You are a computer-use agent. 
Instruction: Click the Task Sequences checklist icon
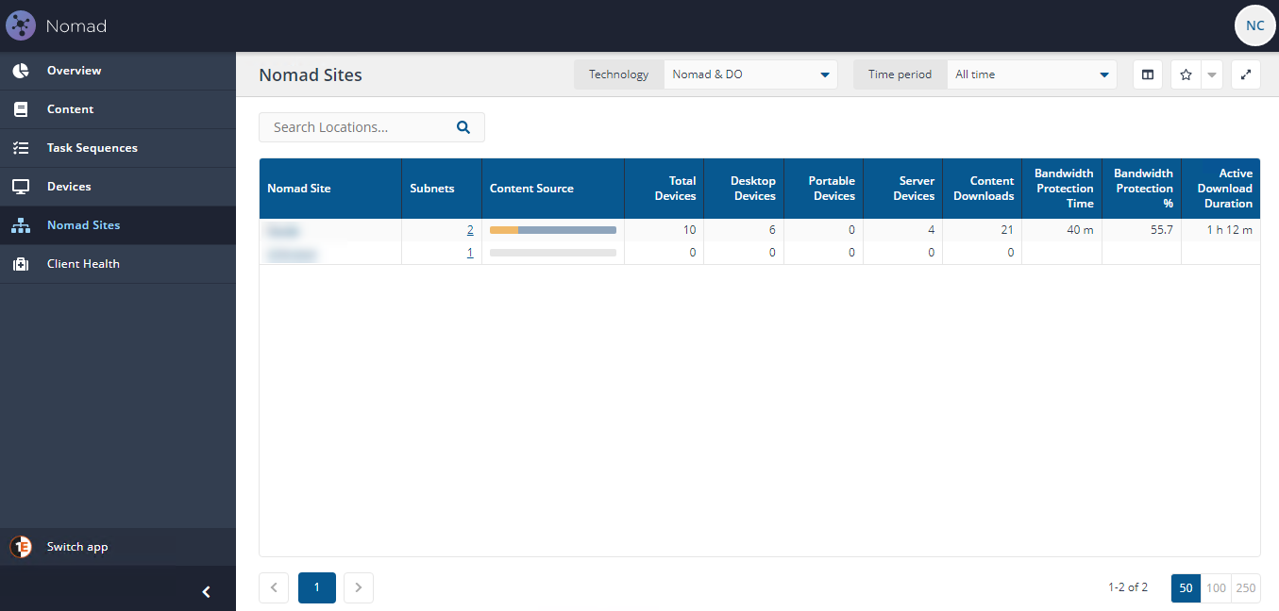21,148
